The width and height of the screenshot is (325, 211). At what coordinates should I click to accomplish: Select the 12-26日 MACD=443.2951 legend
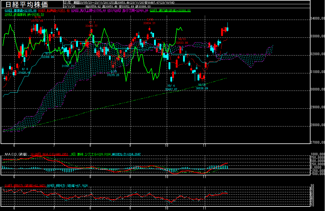pos(49,154)
